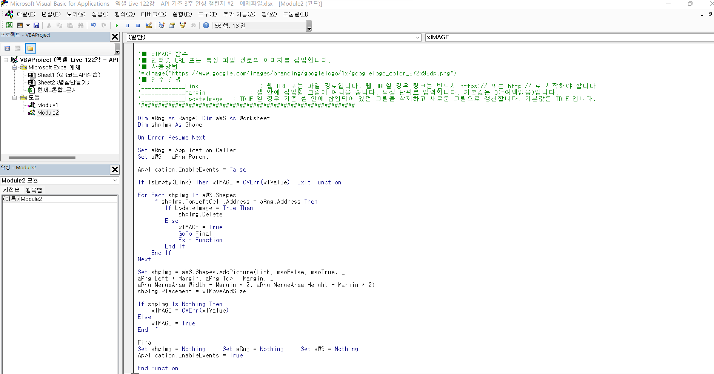
Task: Click the Find binoculars icon
Action: pyautogui.click(x=80, y=25)
